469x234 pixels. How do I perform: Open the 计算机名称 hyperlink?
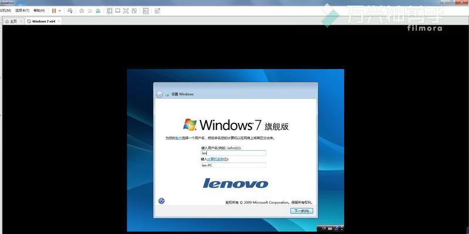click(215, 159)
